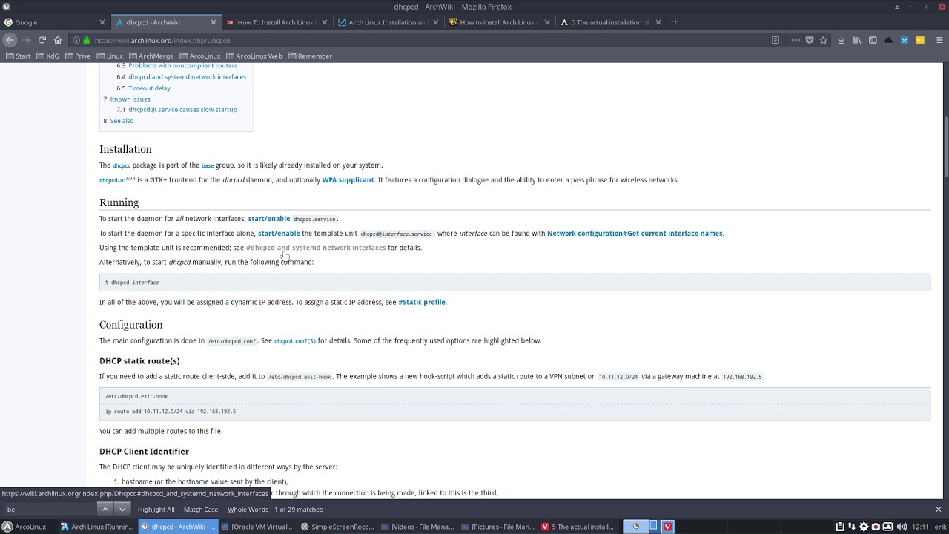Open the volume control tray icon
This screenshot has width=949, height=534.
(902, 527)
